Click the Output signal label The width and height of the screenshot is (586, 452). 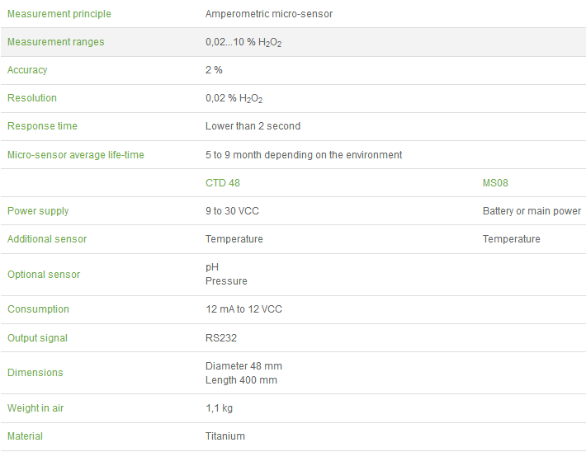click(37, 338)
